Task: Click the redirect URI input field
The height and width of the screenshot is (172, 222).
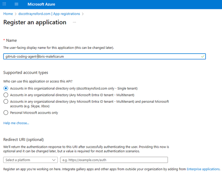Action: 114,160
